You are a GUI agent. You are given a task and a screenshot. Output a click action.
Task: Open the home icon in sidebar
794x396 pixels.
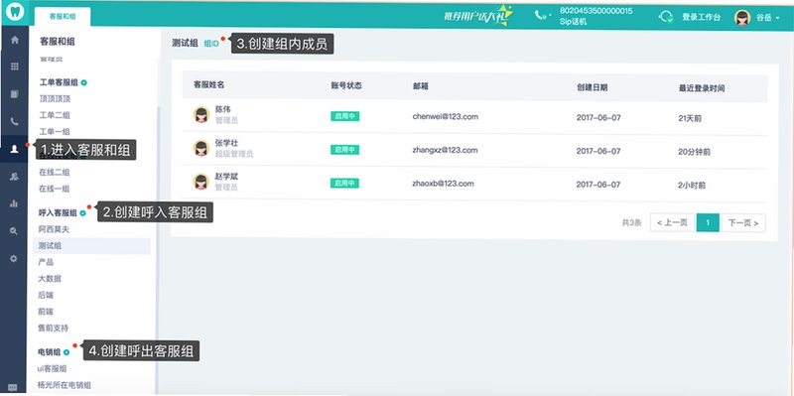coord(14,40)
